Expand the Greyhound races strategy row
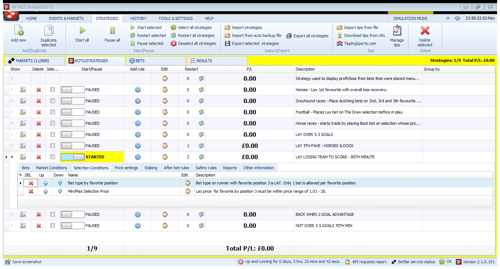Image resolution: width=500 pixels, height=269 pixels. (x=12, y=101)
